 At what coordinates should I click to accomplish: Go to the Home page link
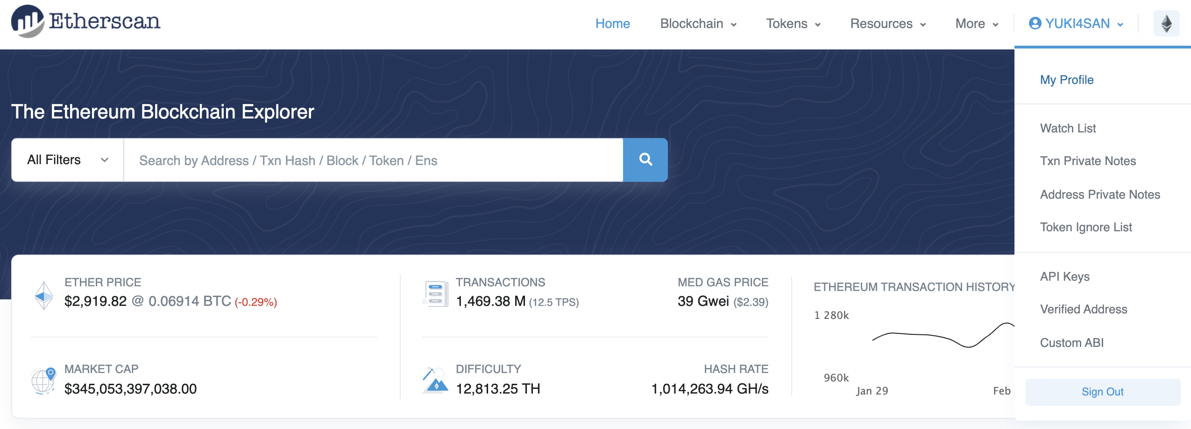(612, 24)
